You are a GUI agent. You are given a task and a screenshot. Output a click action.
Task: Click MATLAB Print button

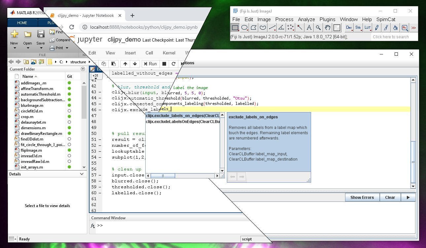pos(56,48)
